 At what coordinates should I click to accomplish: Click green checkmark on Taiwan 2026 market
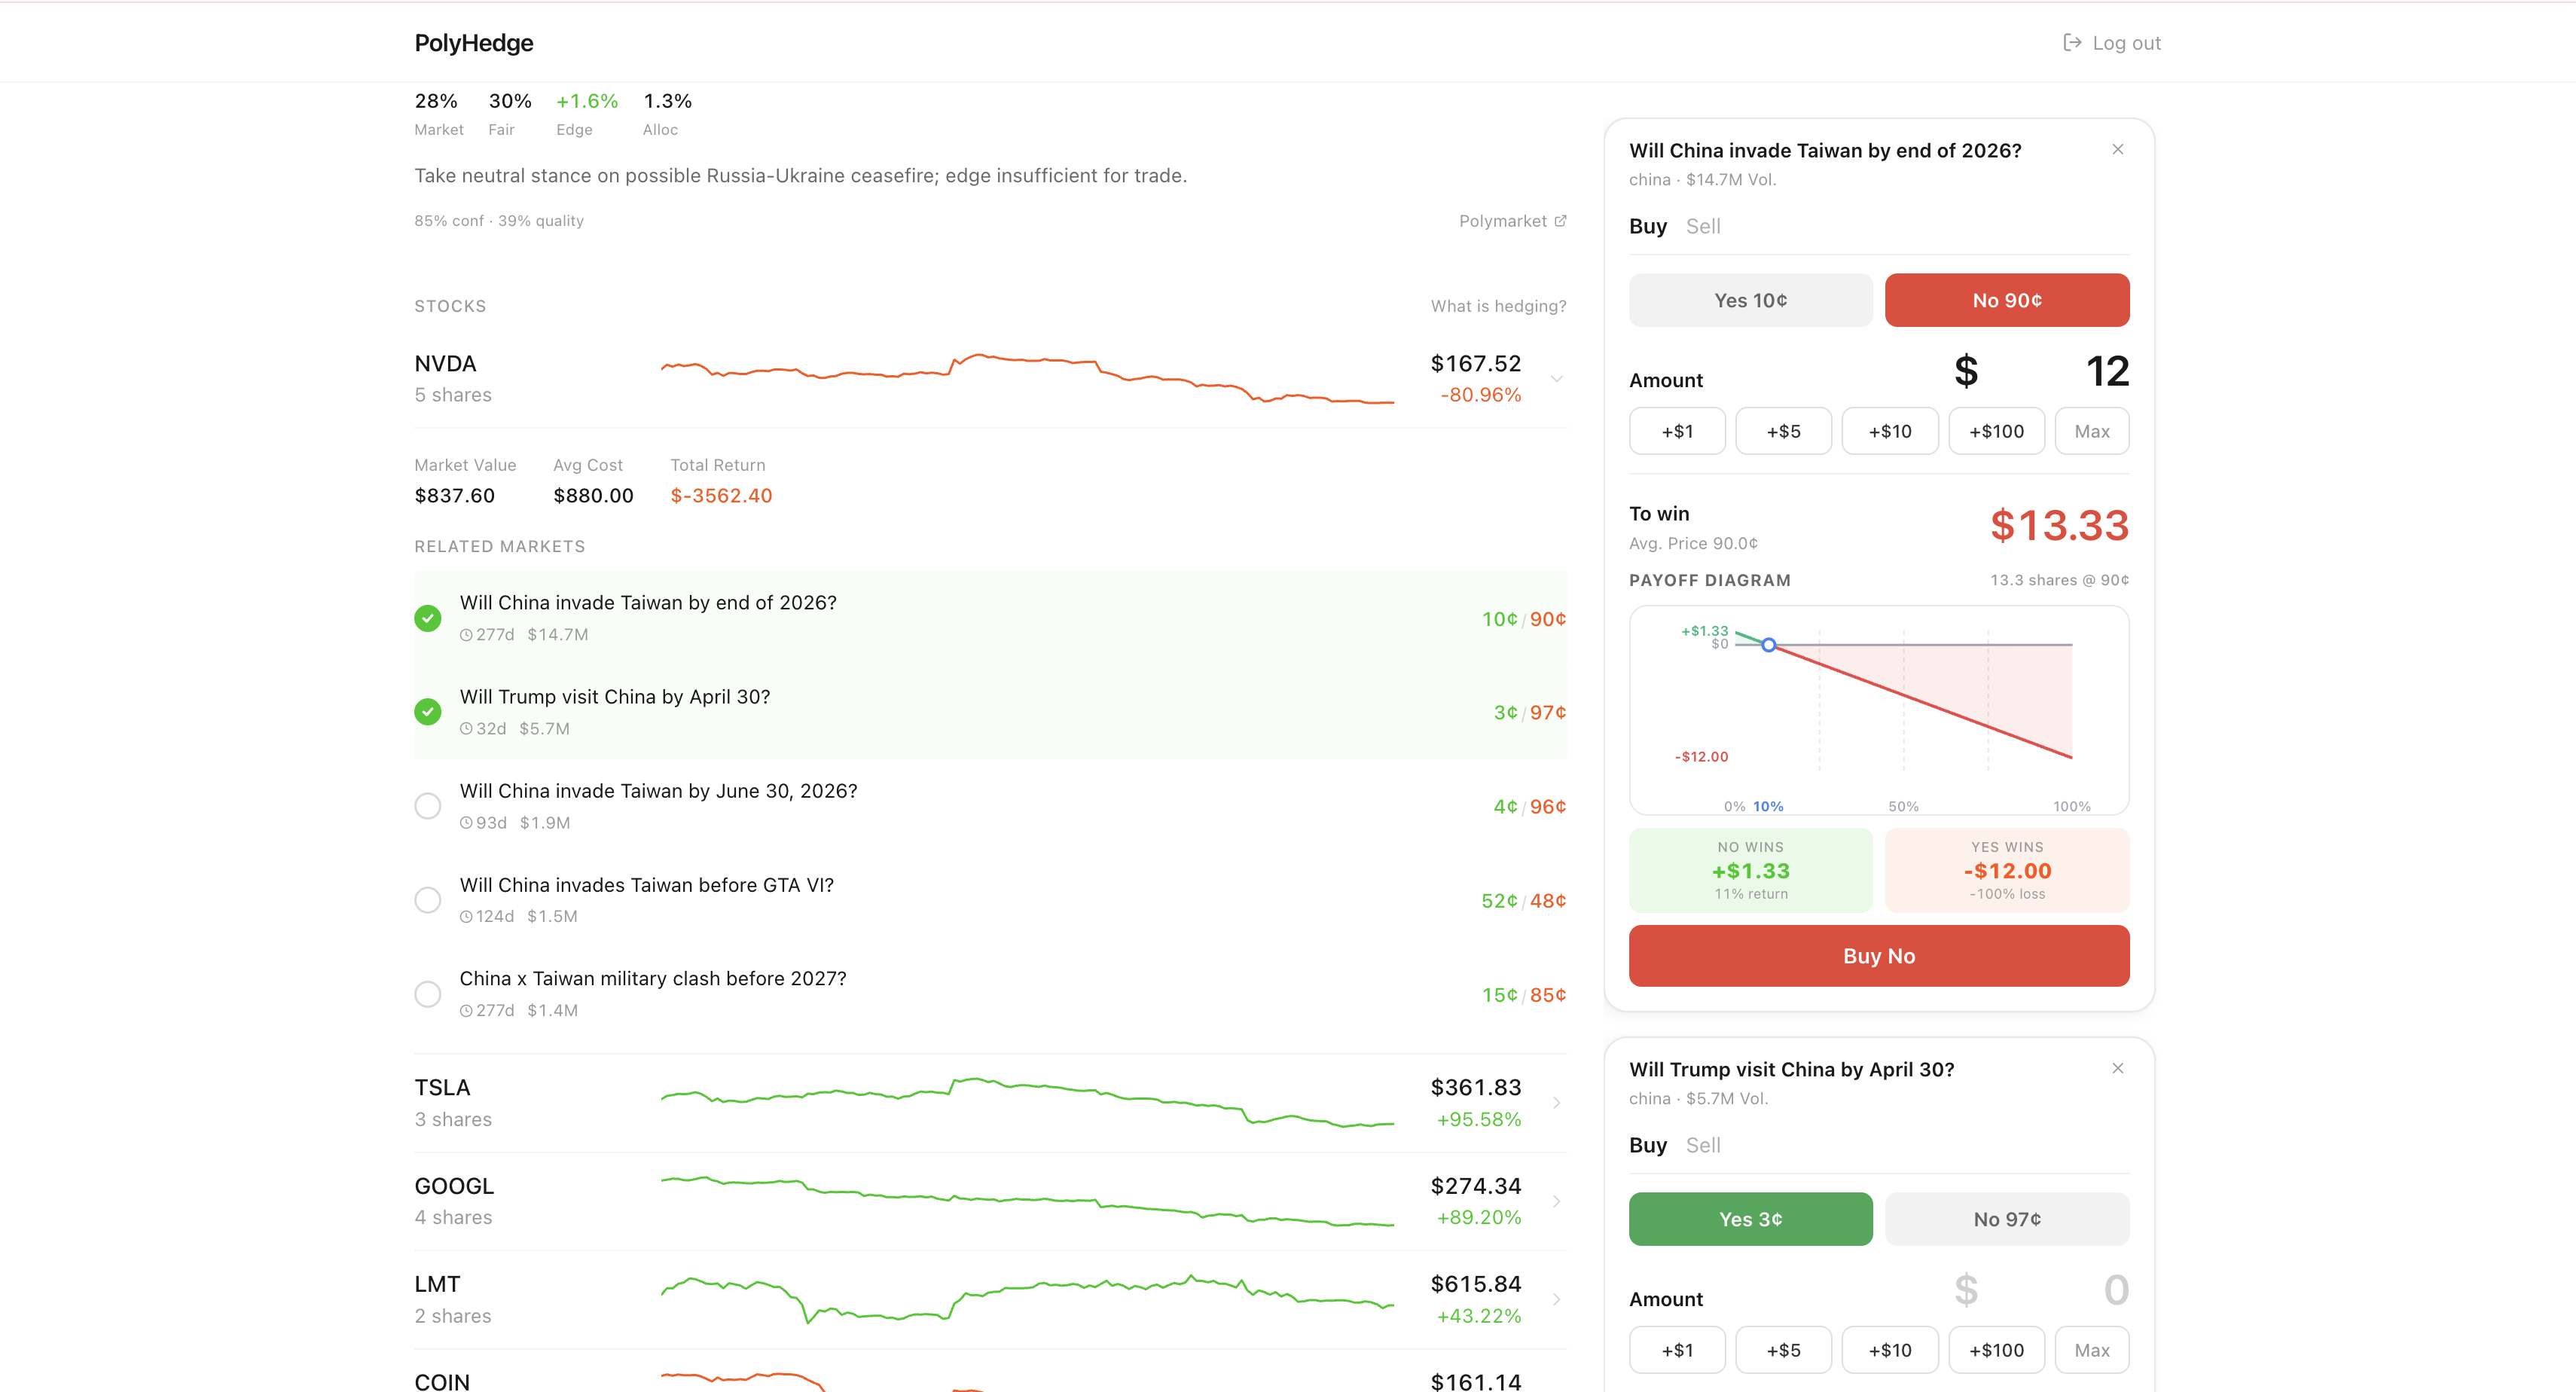pyautogui.click(x=427, y=618)
